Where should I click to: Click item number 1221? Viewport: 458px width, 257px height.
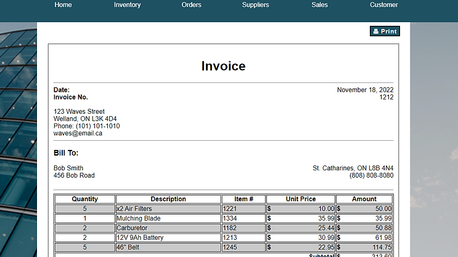[x=243, y=208]
